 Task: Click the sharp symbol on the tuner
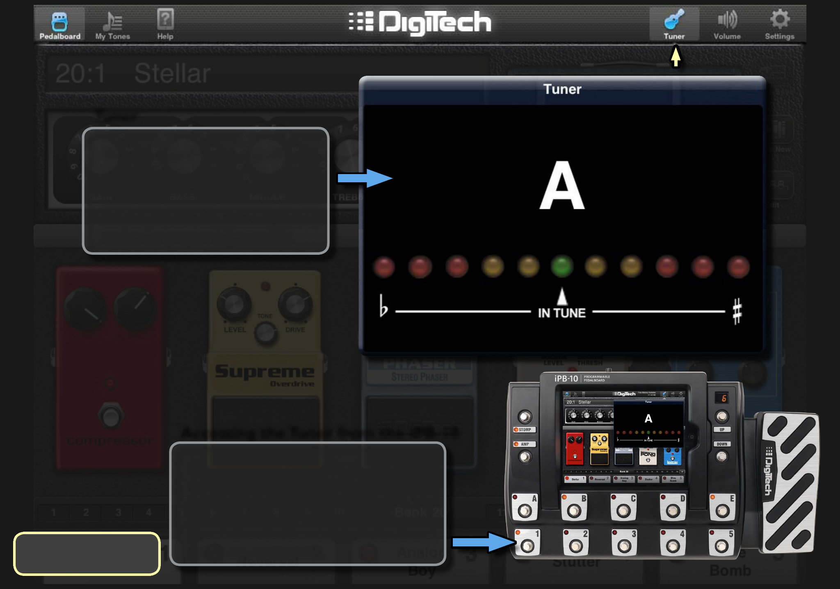pos(737,311)
